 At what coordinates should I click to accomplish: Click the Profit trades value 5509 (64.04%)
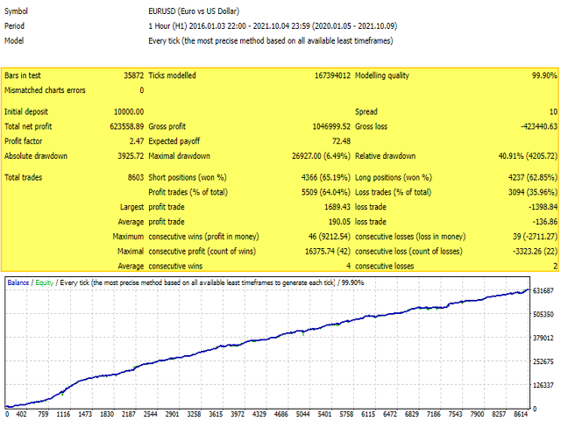[x=326, y=192]
